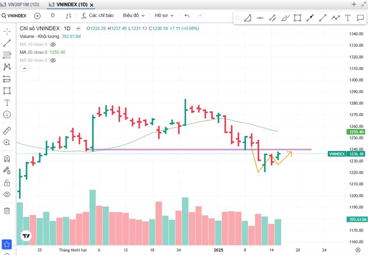Click the VNINDEX 1236.18 price label
368x255 pixels.
[347, 154]
